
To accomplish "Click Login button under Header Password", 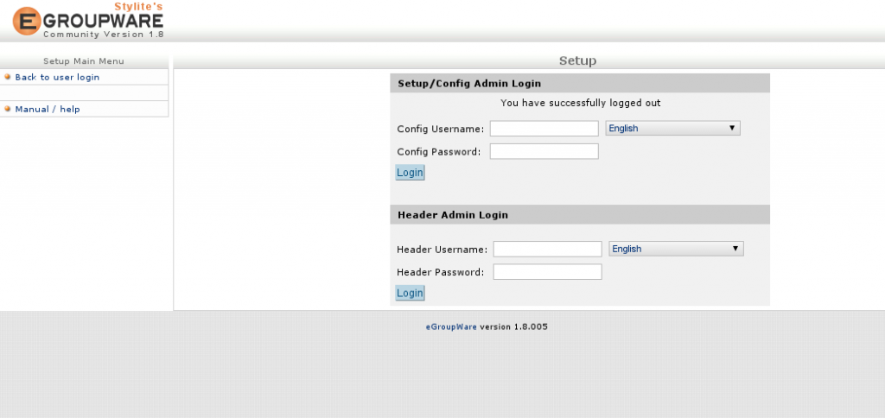I will (410, 294).
